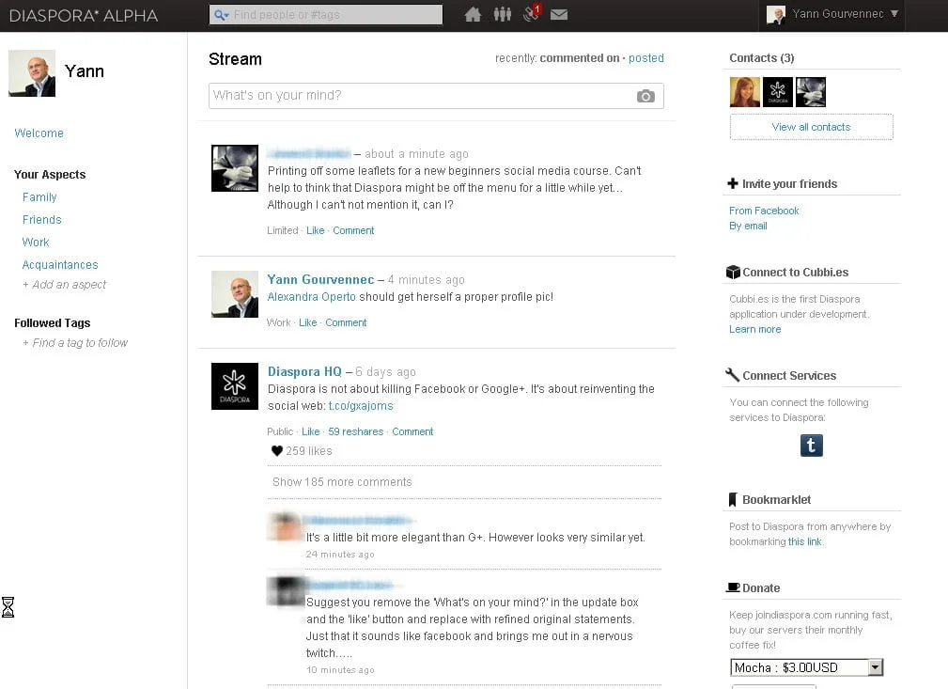Open messages envelope icon
The image size is (948, 689).
point(559,14)
